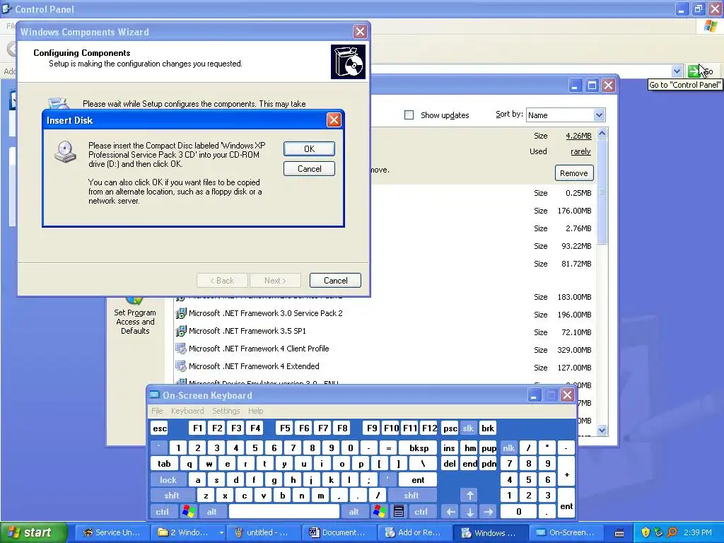Viewport: 724px width, 543px height.
Task: Click the F1 key on On-Screen Keyboard
Action: 198,428
